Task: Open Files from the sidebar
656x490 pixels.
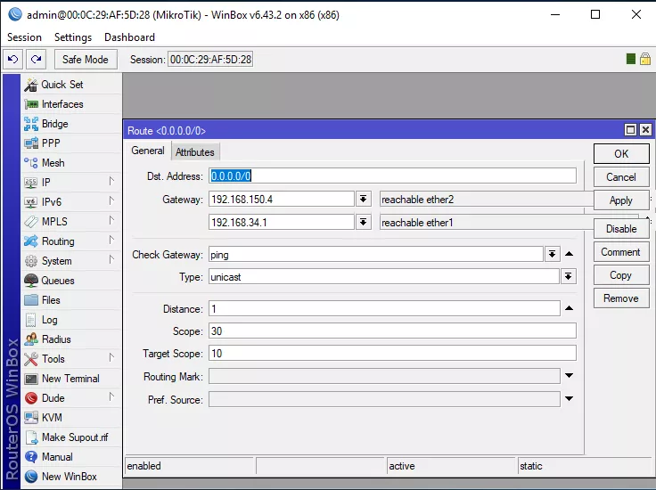Action: point(71,300)
